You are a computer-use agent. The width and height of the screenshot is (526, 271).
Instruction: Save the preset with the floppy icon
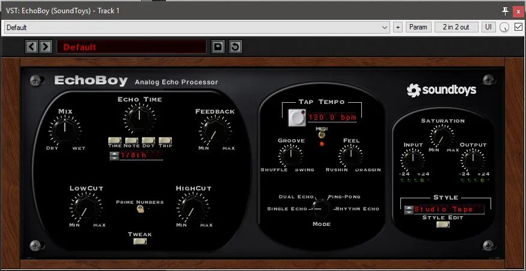pyautogui.click(x=218, y=47)
